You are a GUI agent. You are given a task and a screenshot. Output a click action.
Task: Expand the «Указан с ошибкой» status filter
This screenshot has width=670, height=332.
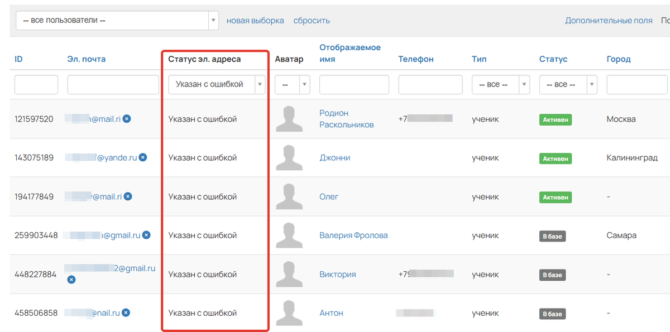tap(217, 85)
